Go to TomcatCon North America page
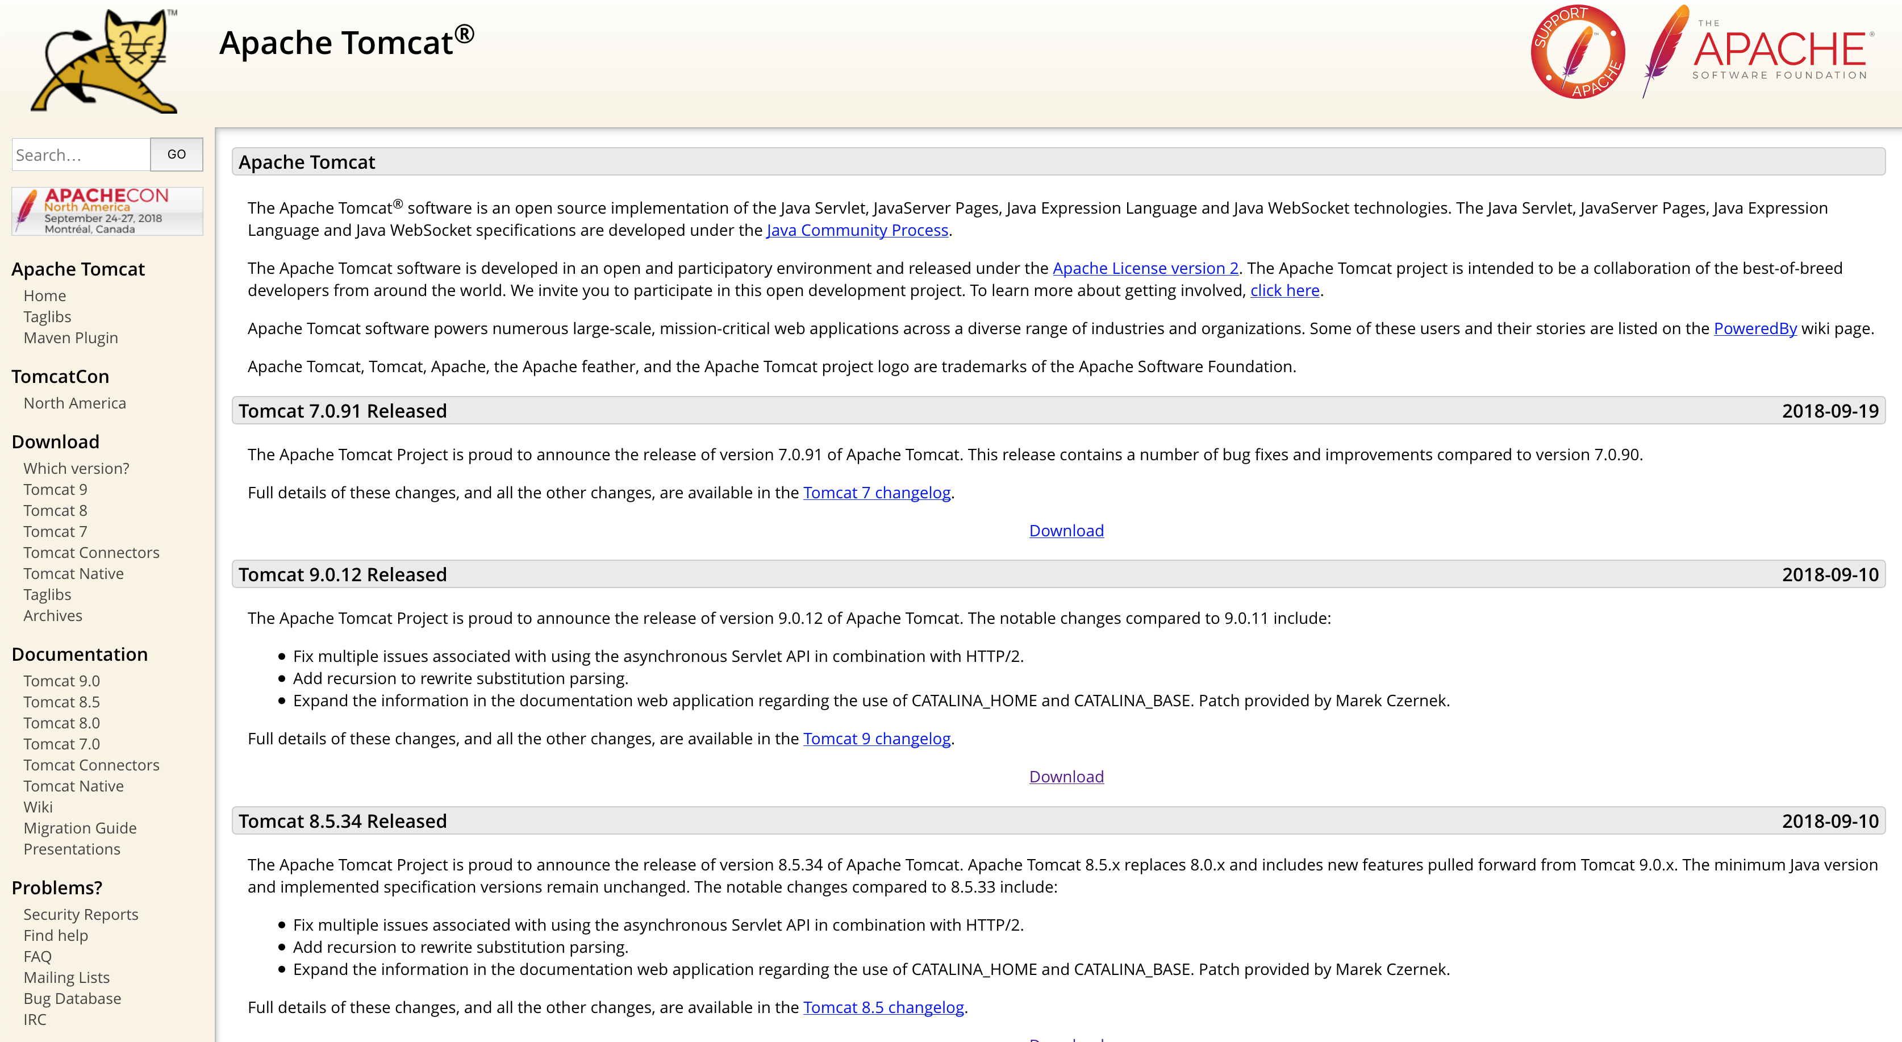The height and width of the screenshot is (1042, 1902). point(74,403)
